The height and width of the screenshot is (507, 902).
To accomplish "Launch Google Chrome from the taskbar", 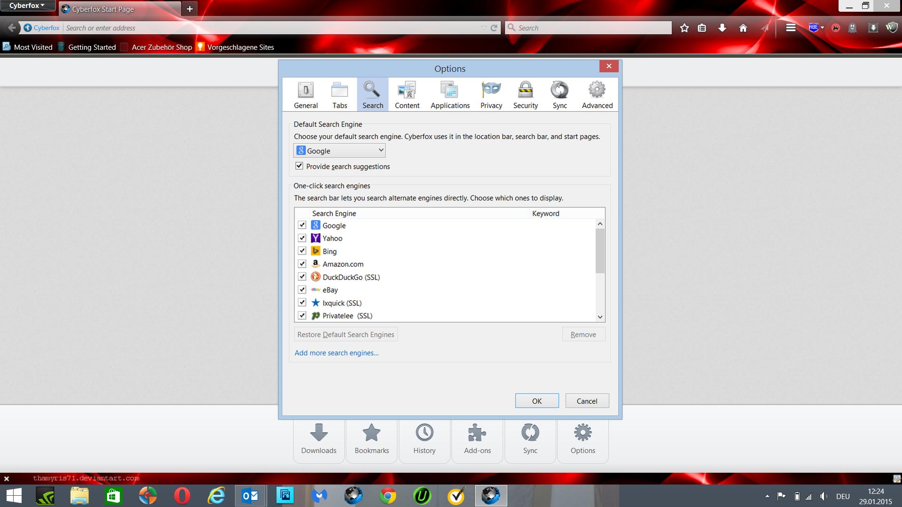I will 388,496.
